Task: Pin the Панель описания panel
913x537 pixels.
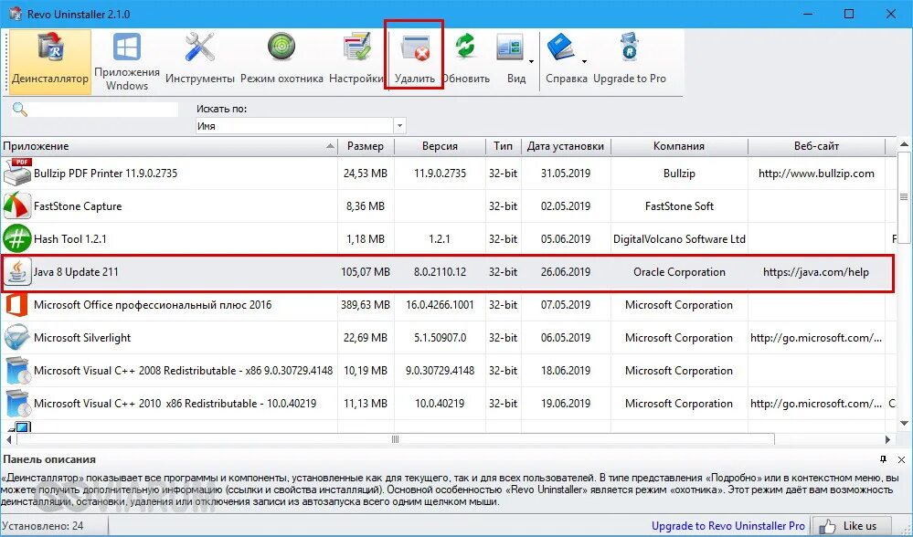Action: coord(883,459)
